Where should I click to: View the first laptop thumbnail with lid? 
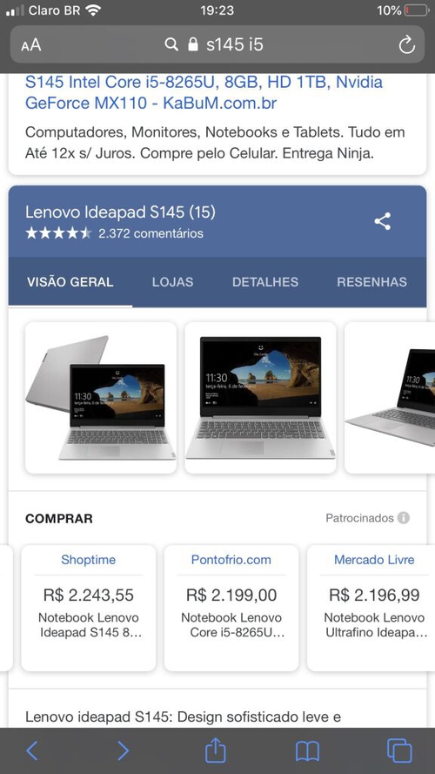coord(101,398)
